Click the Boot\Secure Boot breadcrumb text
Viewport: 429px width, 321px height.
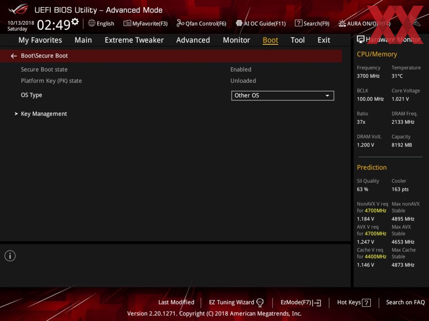[44, 56]
